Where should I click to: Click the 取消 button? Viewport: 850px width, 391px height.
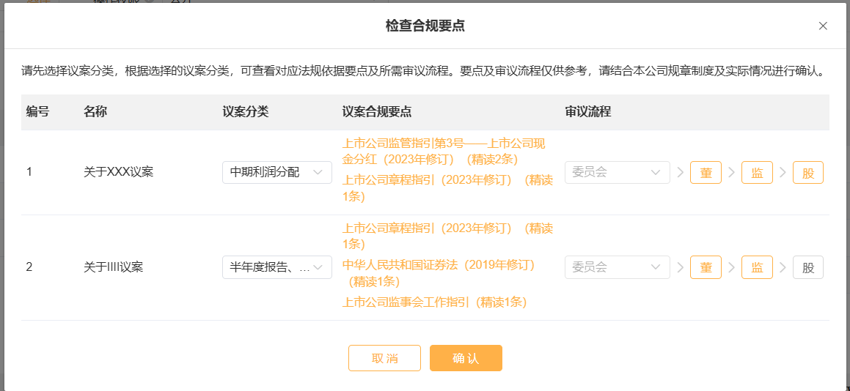point(385,358)
